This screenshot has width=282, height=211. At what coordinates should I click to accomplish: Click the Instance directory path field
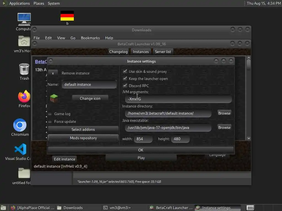pyautogui.click(x=168, y=113)
